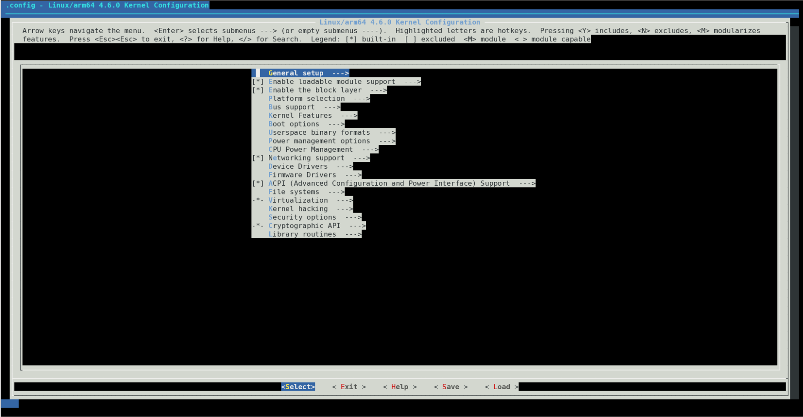Open the Kernel Features submenu
Screen dimensions: 803x417
(300, 115)
